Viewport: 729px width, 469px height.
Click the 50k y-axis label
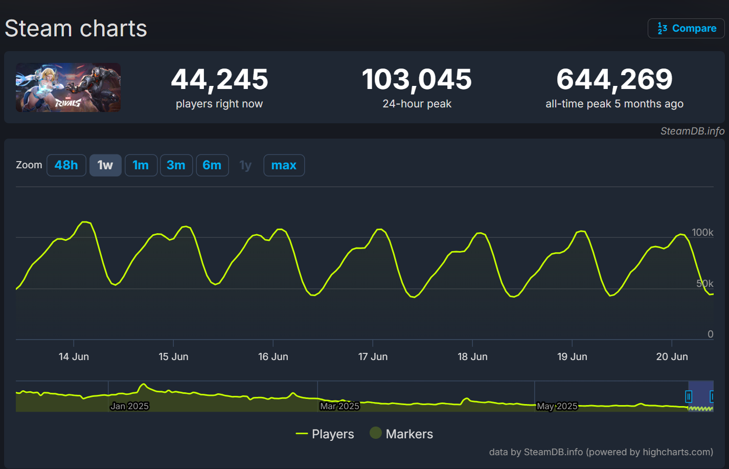(x=704, y=283)
